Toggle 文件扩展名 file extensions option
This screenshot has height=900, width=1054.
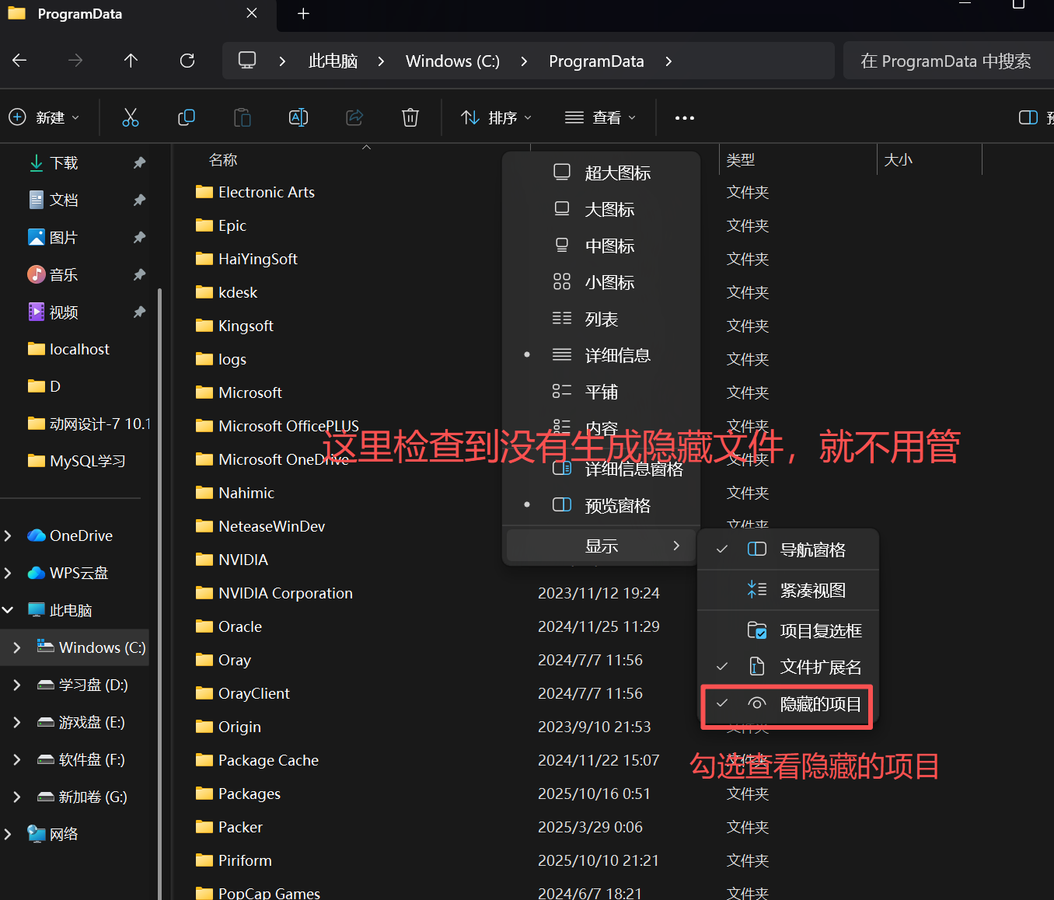tap(787, 667)
